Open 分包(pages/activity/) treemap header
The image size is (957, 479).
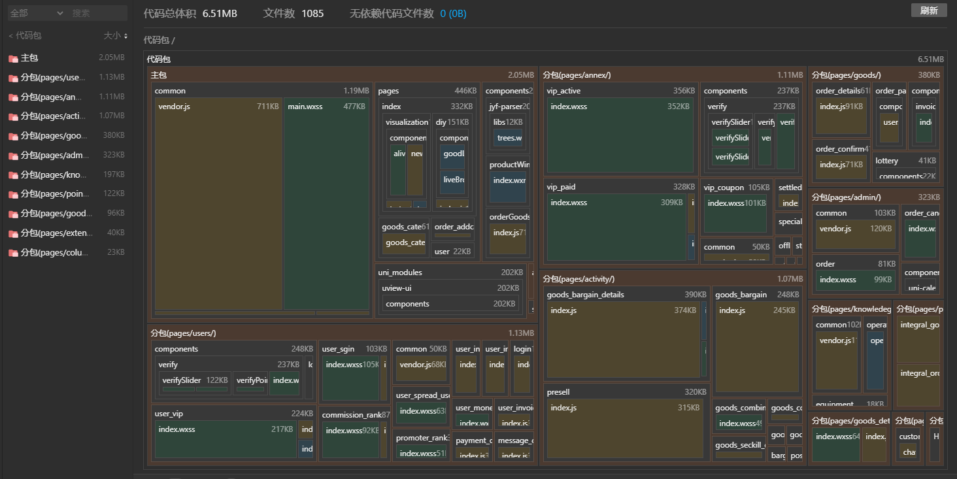[673, 279]
